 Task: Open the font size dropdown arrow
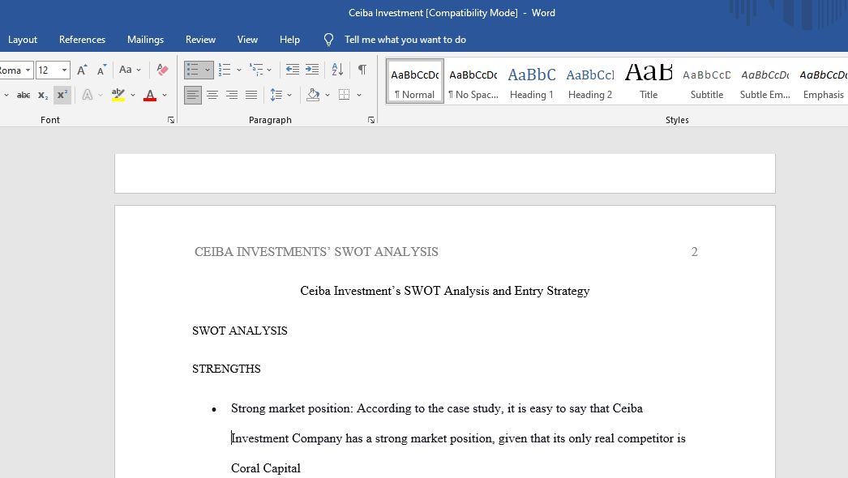pos(64,70)
